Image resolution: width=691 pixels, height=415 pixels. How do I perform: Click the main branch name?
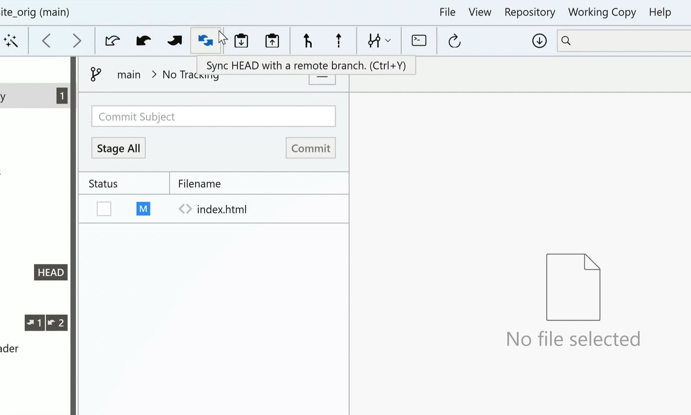129,75
